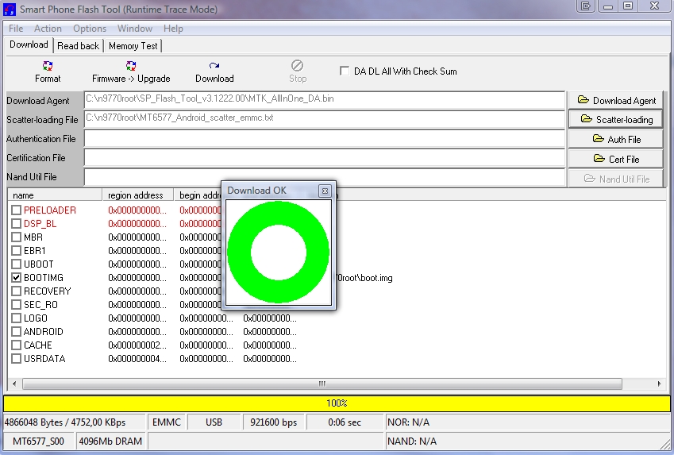Click the MT6577_S00 status entry
The image size is (674, 455).
coord(38,442)
